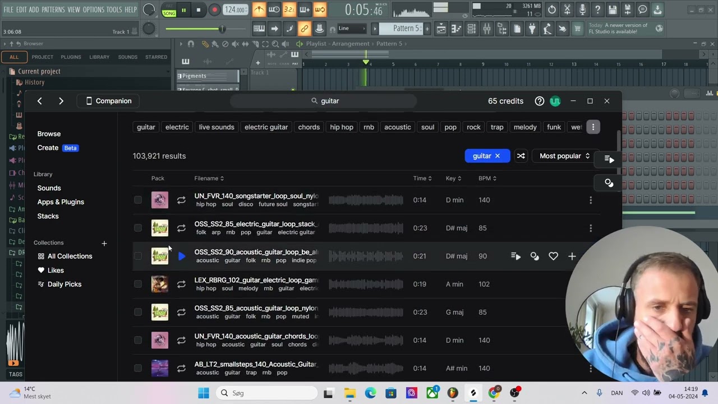Add OSS_SS2_90 acoustic guitar sample to queue
The image size is (718, 404).
coord(516,256)
